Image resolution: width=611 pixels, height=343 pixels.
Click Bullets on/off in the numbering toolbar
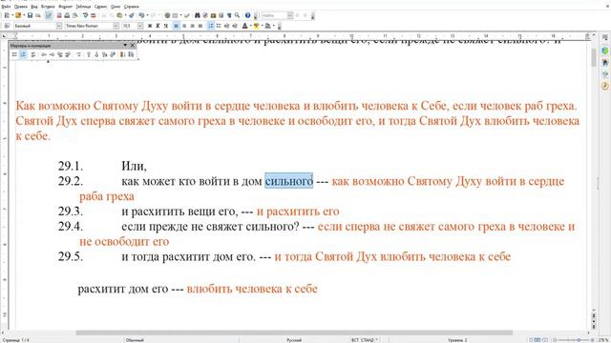coord(14,54)
